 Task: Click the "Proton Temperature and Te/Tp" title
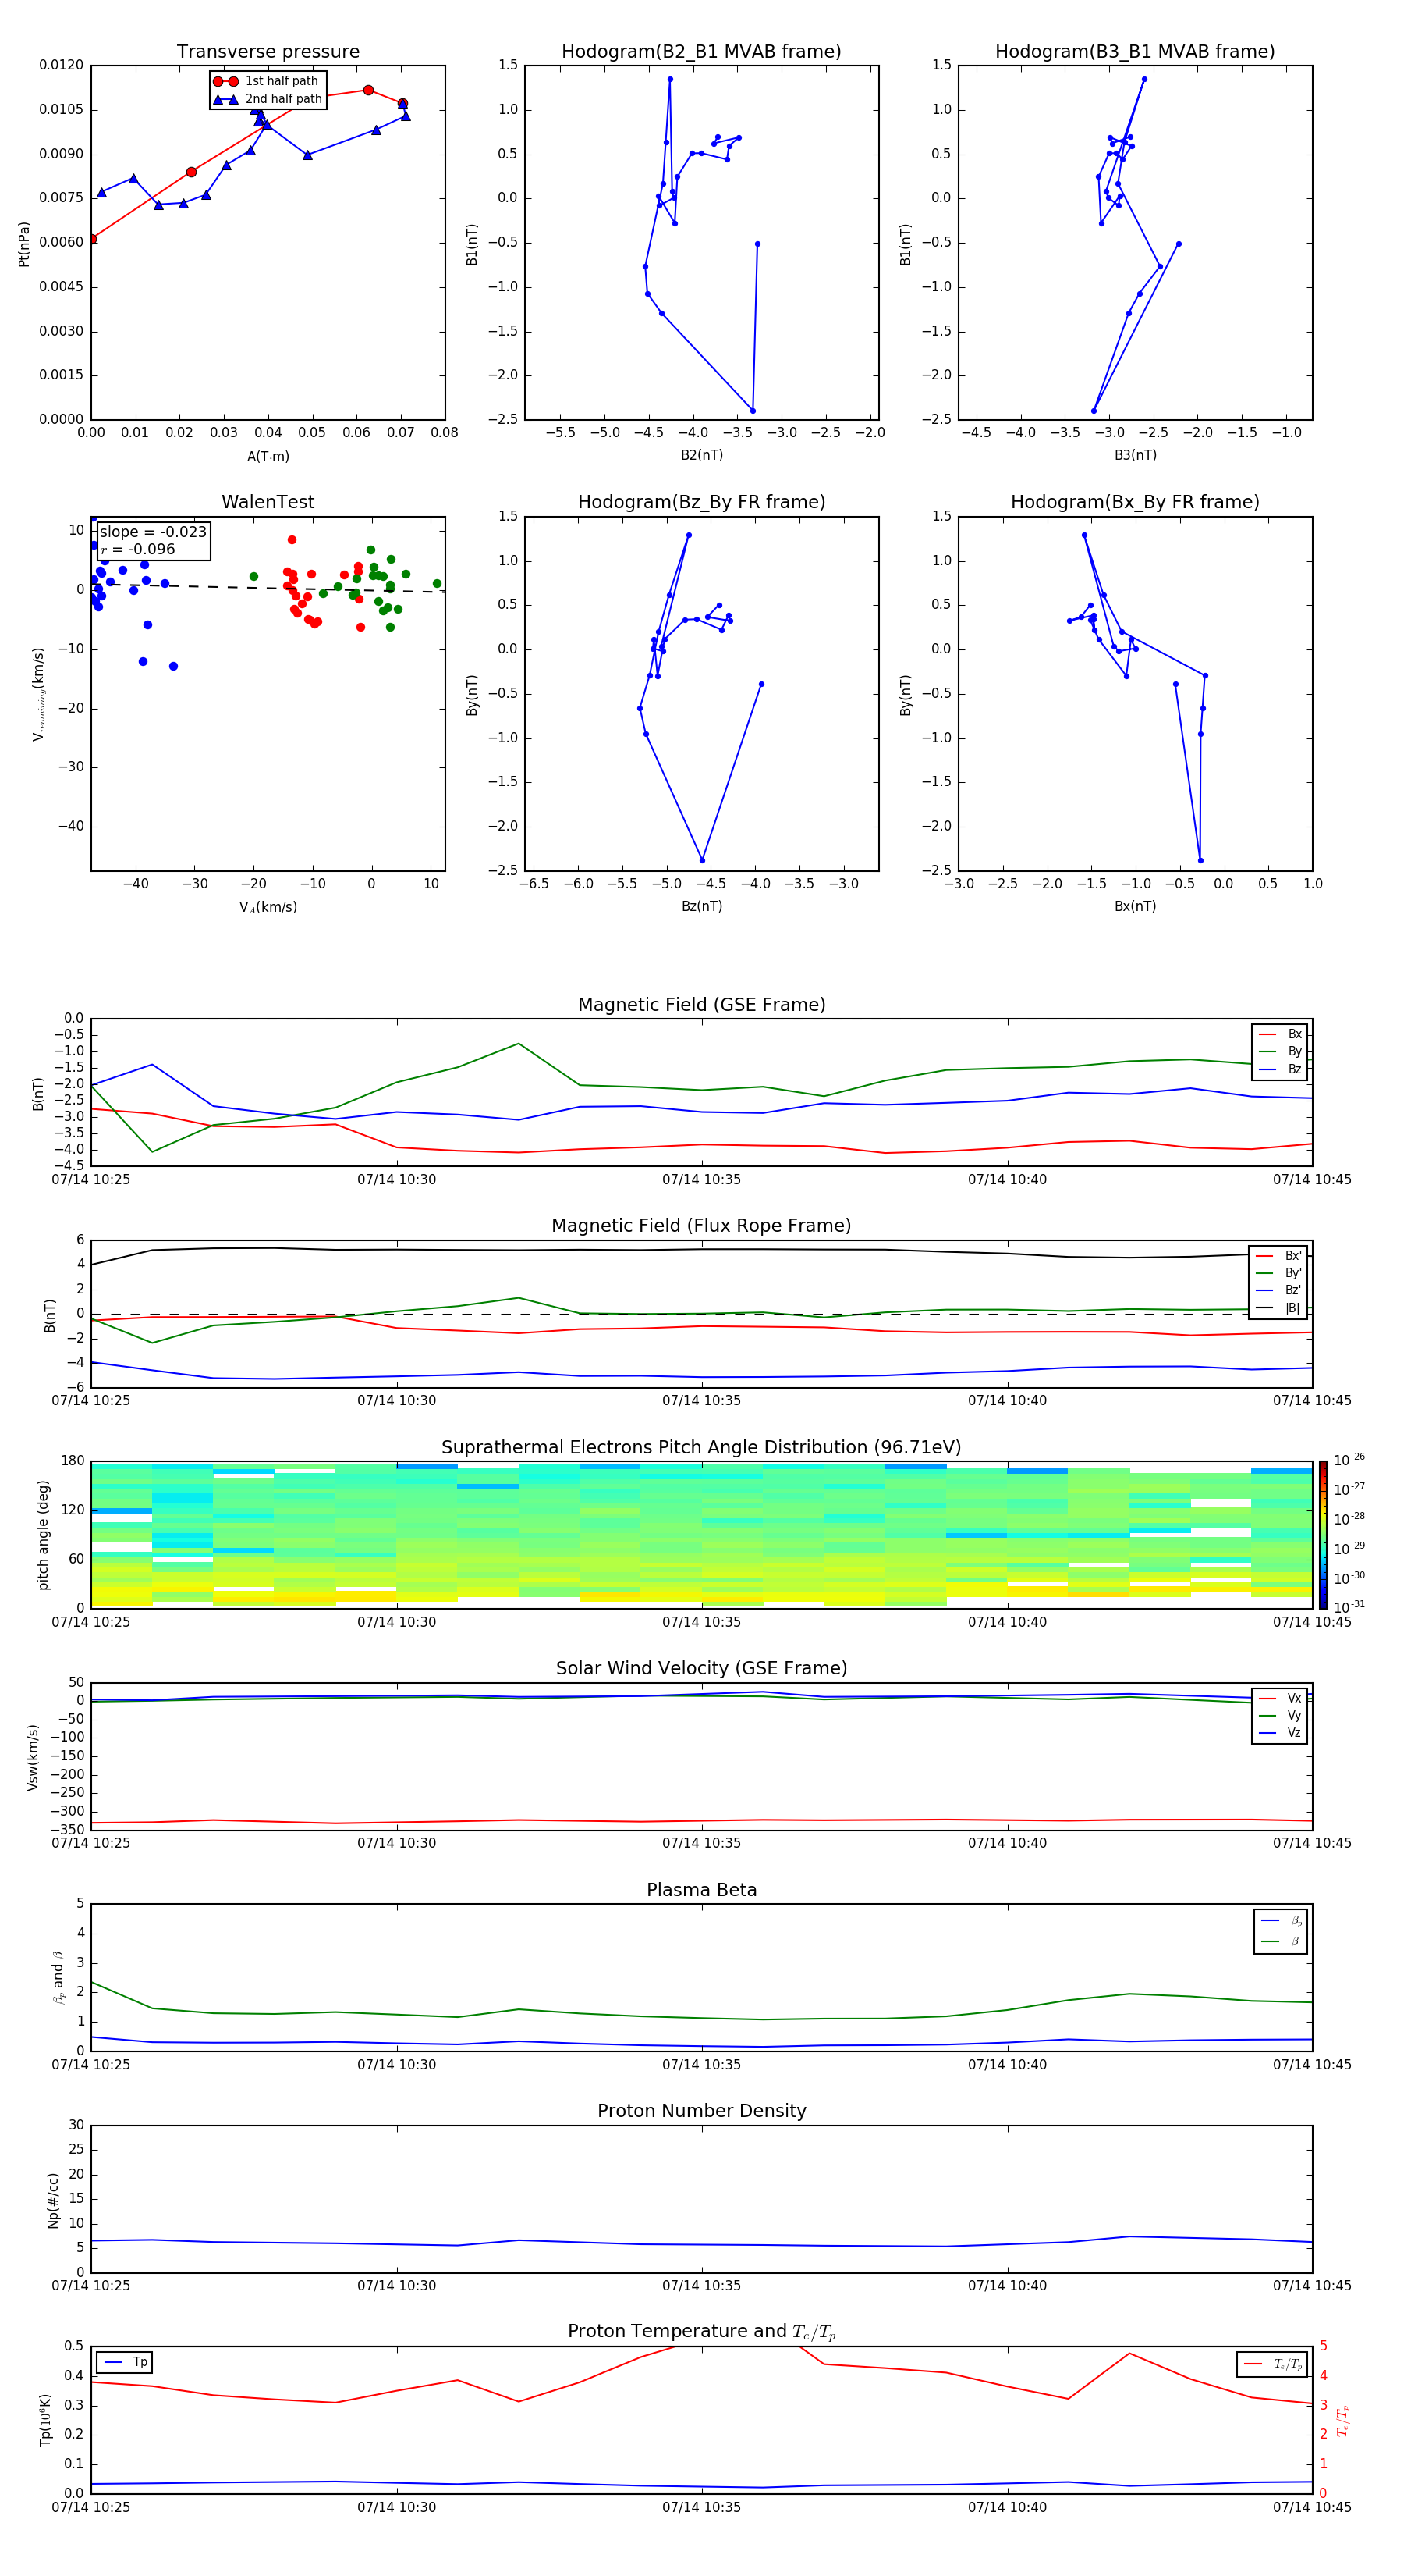click(x=701, y=2332)
